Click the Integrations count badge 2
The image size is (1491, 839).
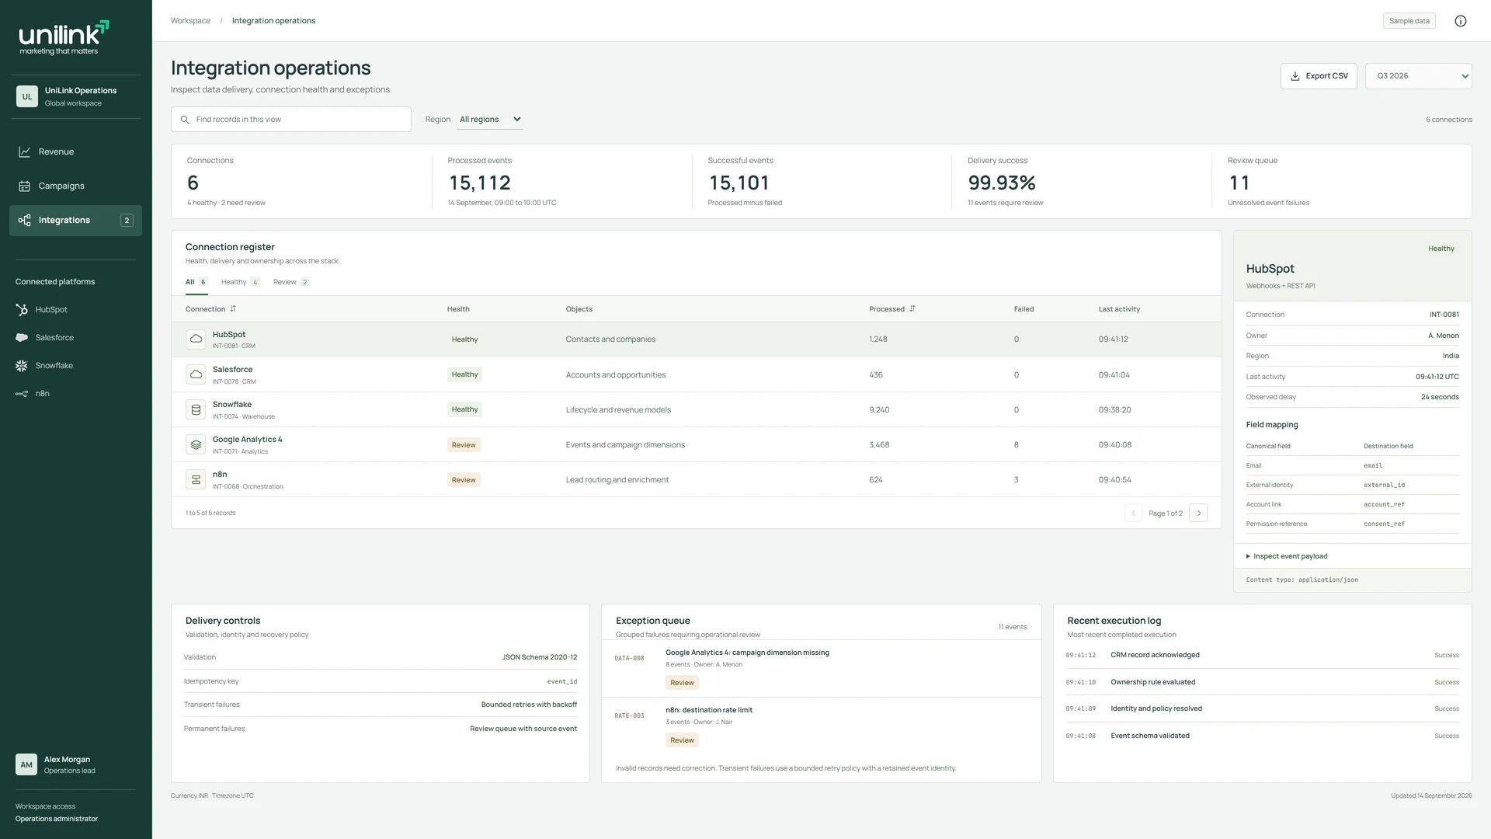[127, 221]
